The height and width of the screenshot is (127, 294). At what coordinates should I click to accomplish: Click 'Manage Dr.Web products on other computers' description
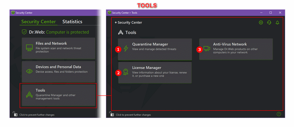[x=236, y=51]
